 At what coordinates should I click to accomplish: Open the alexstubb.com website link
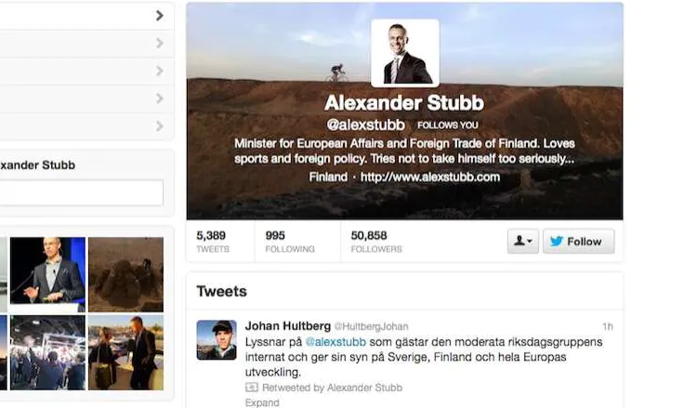click(430, 177)
